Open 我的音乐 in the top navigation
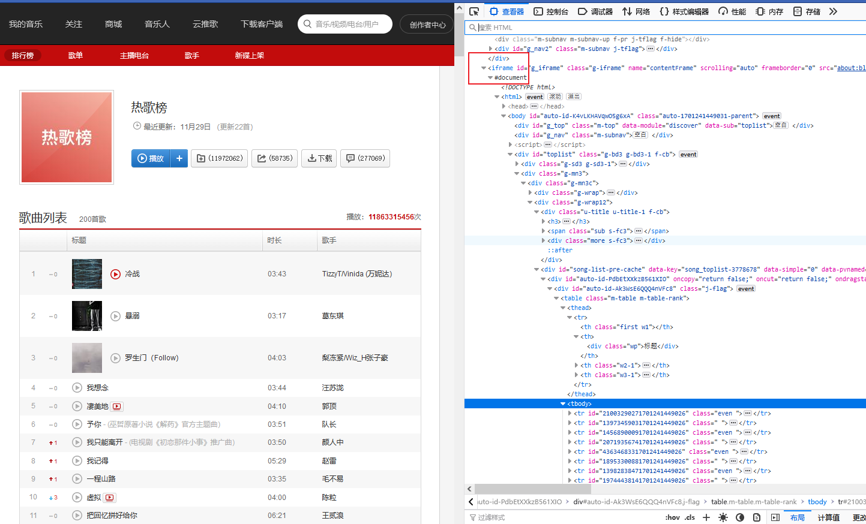The image size is (866, 524). coord(26,24)
